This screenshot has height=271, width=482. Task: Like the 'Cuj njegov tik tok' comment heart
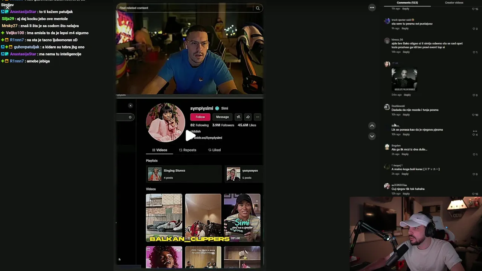pyautogui.click(x=474, y=194)
